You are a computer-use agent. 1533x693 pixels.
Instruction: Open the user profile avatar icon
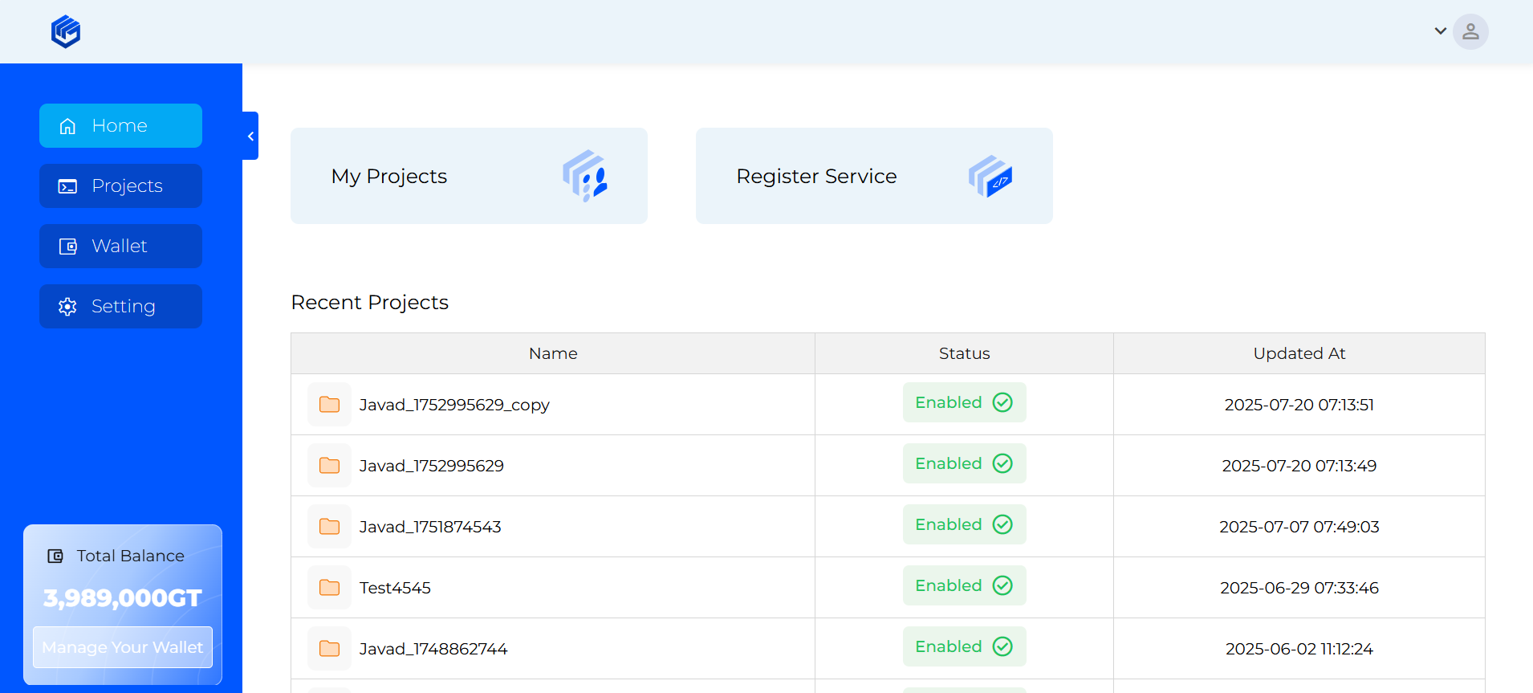[1470, 32]
